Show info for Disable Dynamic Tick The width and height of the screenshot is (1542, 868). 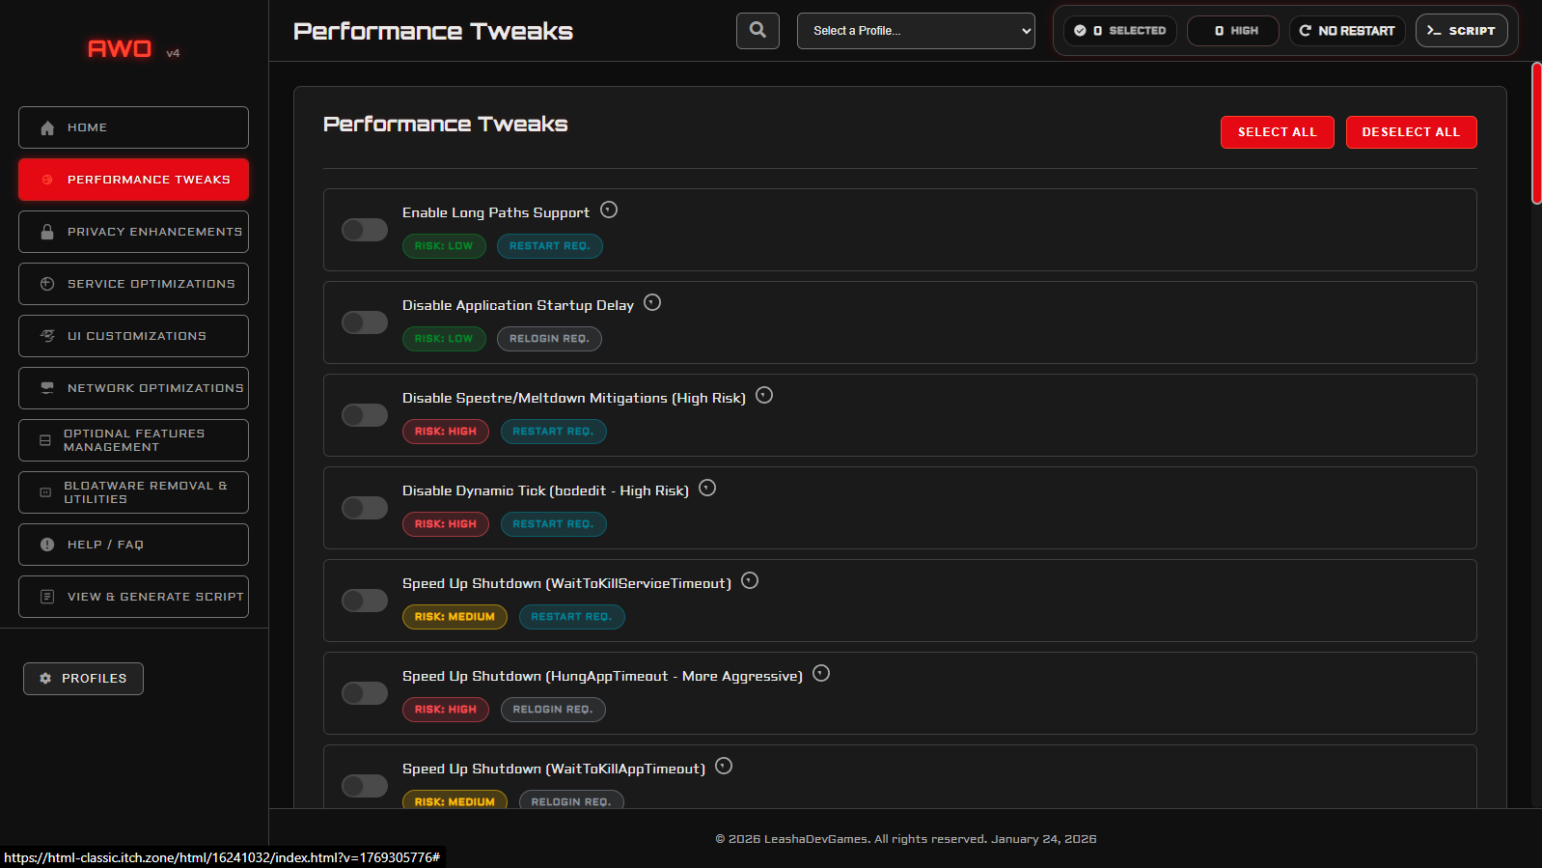[x=707, y=489]
